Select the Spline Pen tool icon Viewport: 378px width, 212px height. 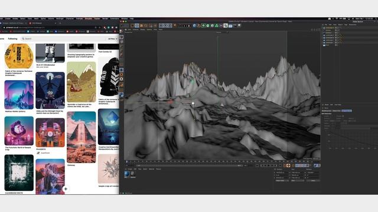tap(198, 25)
